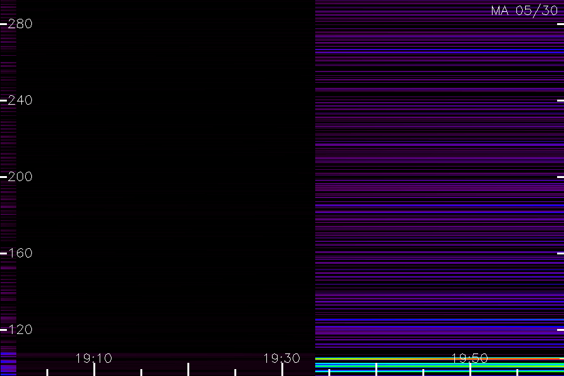The image size is (564, 376).
Task: Click the 160 frequency axis label
Action: tap(20, 253)
